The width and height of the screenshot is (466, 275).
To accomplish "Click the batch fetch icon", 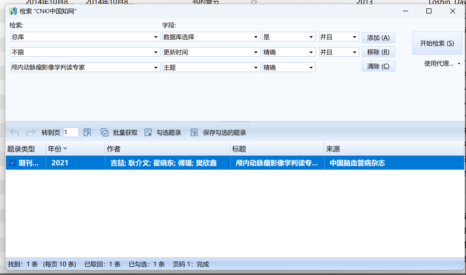I will point(105,132).
